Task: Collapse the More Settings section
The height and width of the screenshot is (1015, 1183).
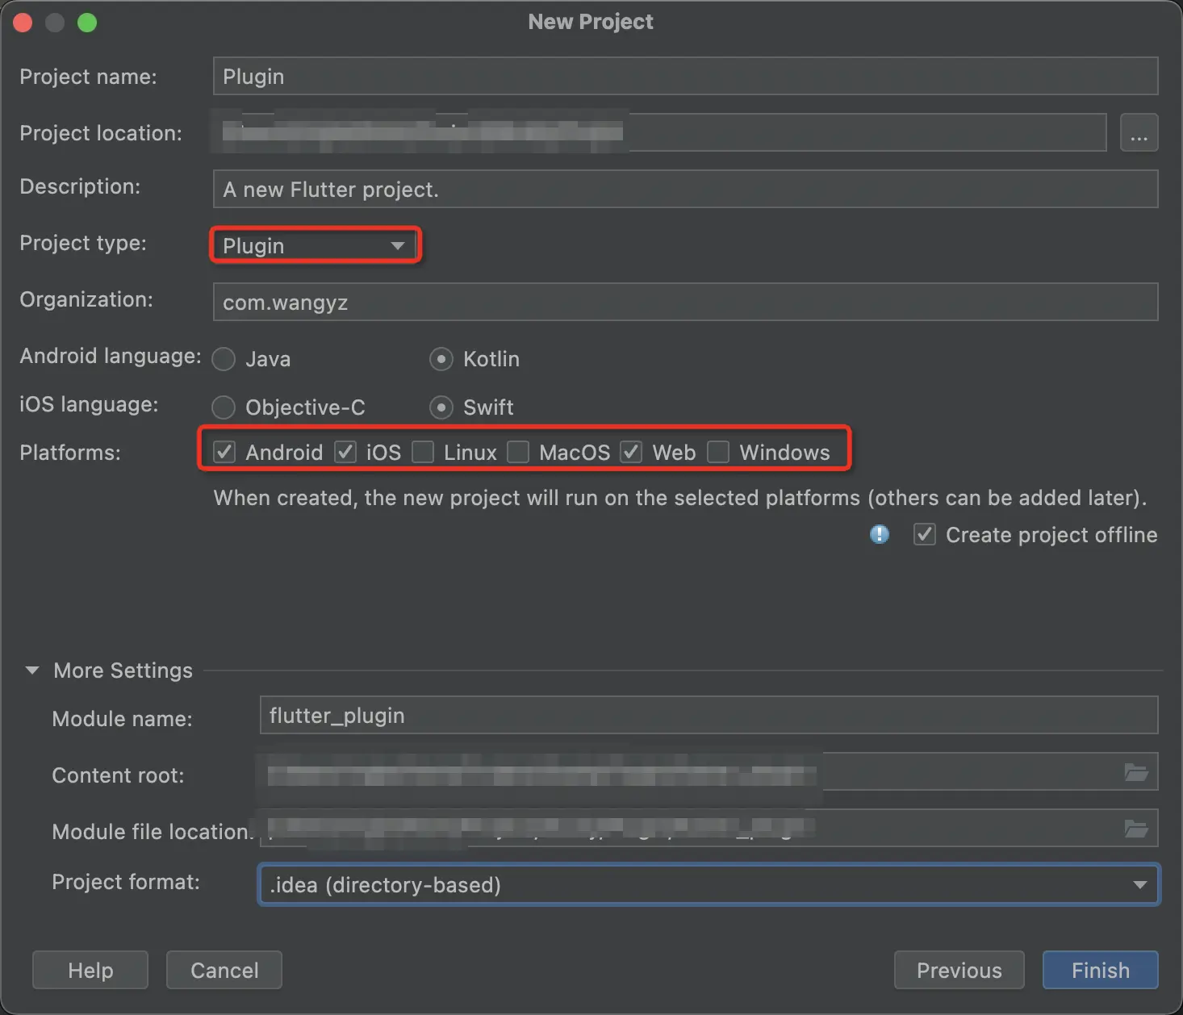Action: click(32, 670)
